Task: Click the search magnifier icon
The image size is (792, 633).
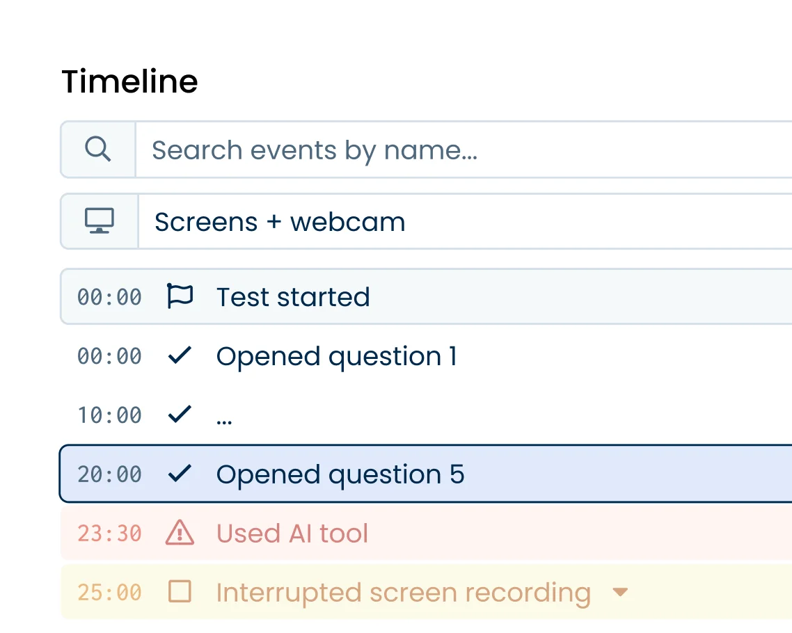Action: pyautogui.click(x=97, y=149)
